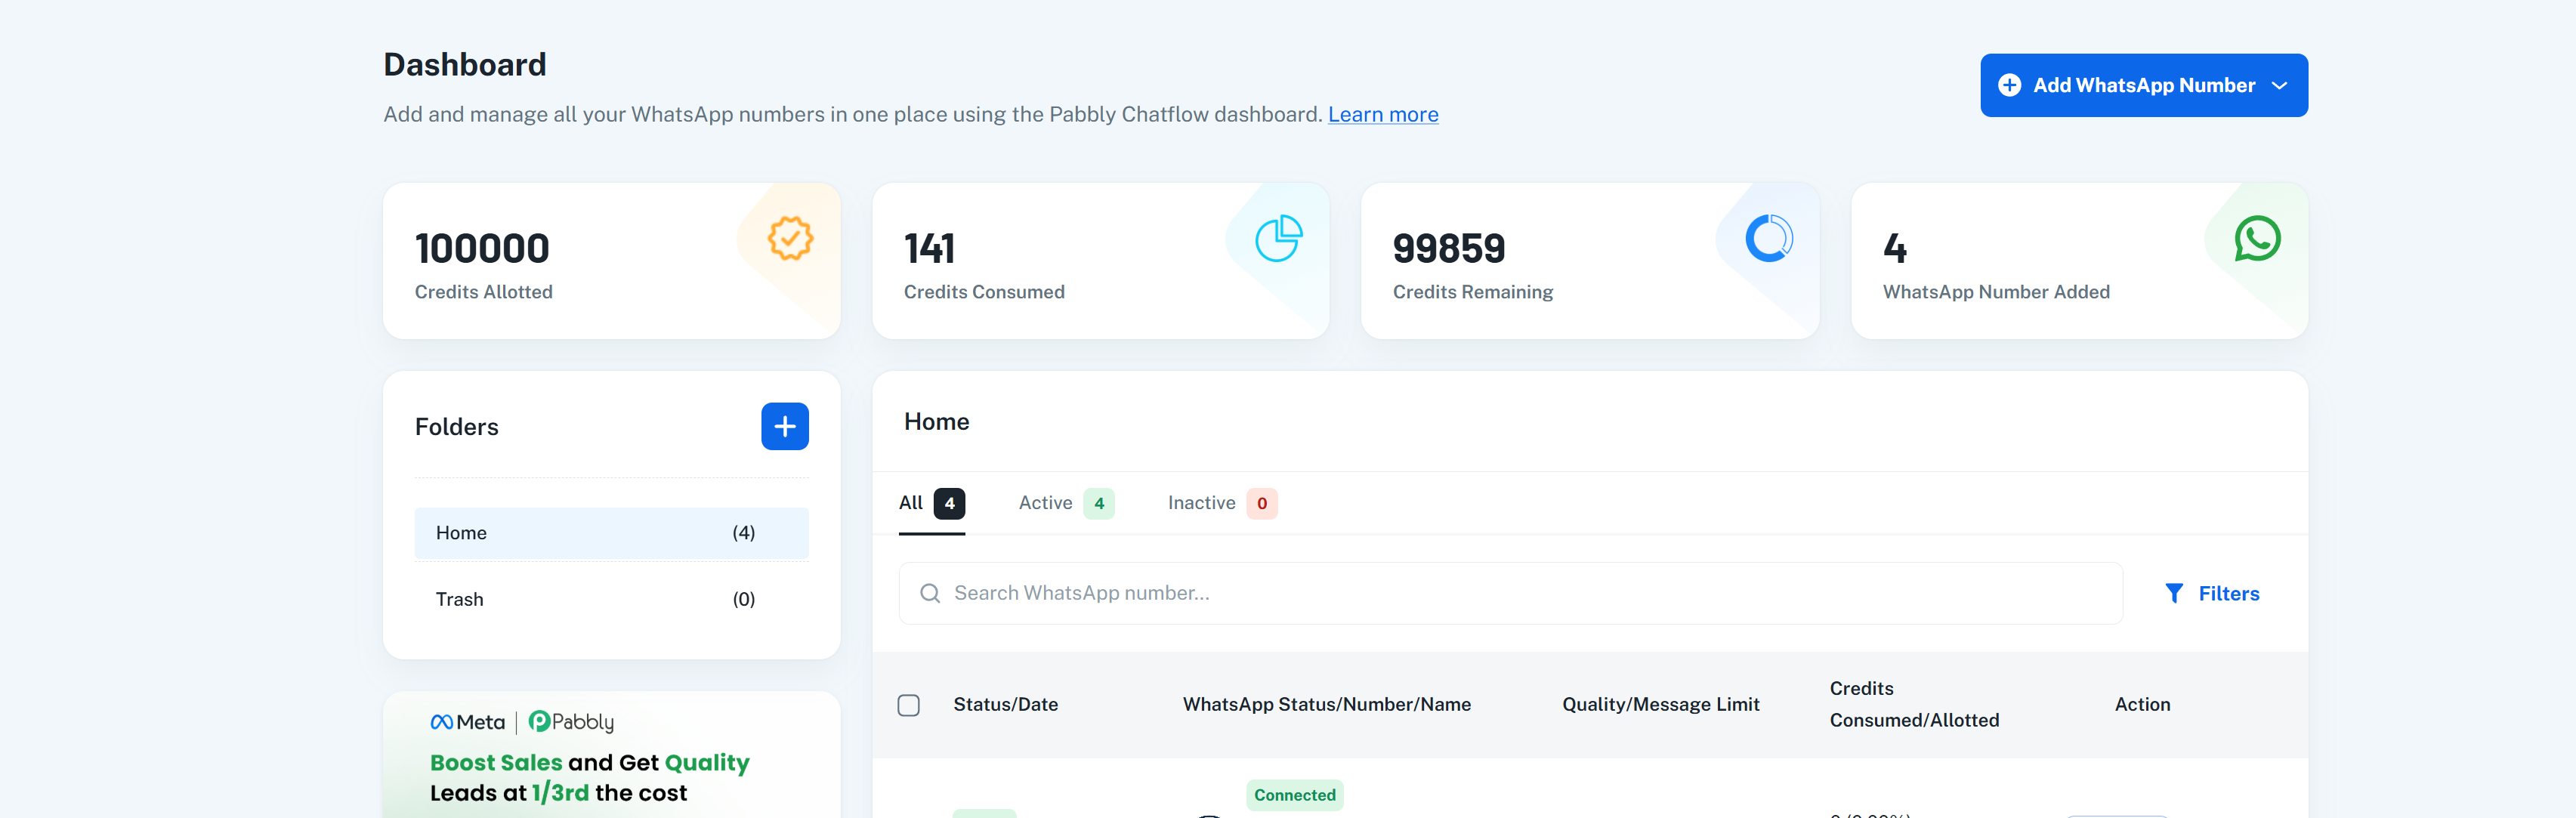Click the Credits Allotted badge icon
Screen dimensions: 2576x818
pyautogui.click(x=790, y=239)
